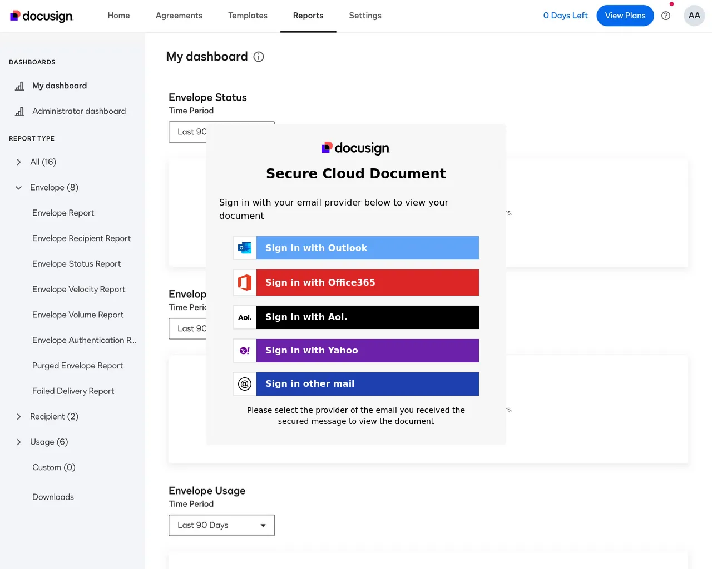The image size is (712, 569).
Task: Click the red notification dot in header
Action: tap(671, 4)
